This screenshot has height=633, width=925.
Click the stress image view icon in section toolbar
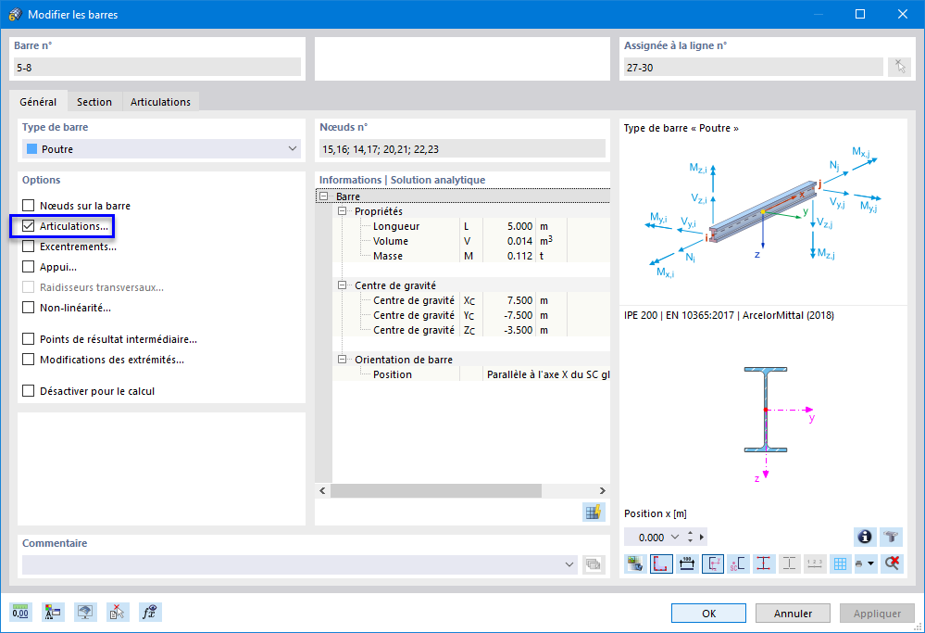635,563
